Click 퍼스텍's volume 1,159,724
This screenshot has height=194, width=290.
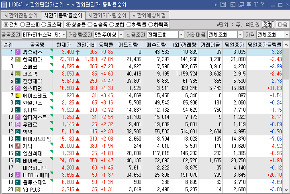click(187, 74)
